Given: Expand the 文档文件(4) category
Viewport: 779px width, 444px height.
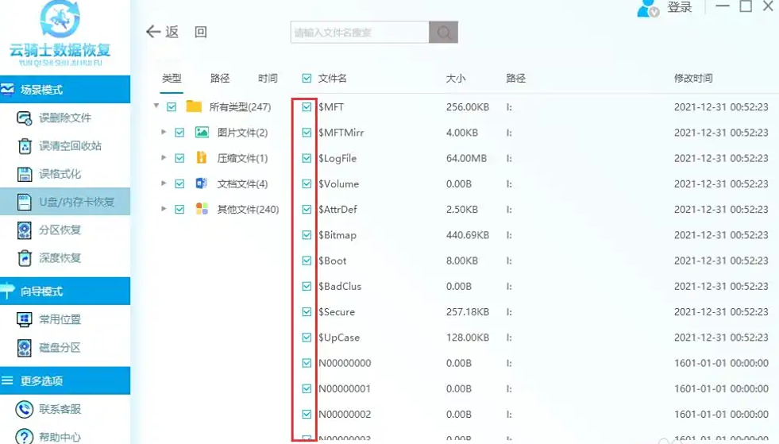Looking at the screenshot, I should 164,183.
